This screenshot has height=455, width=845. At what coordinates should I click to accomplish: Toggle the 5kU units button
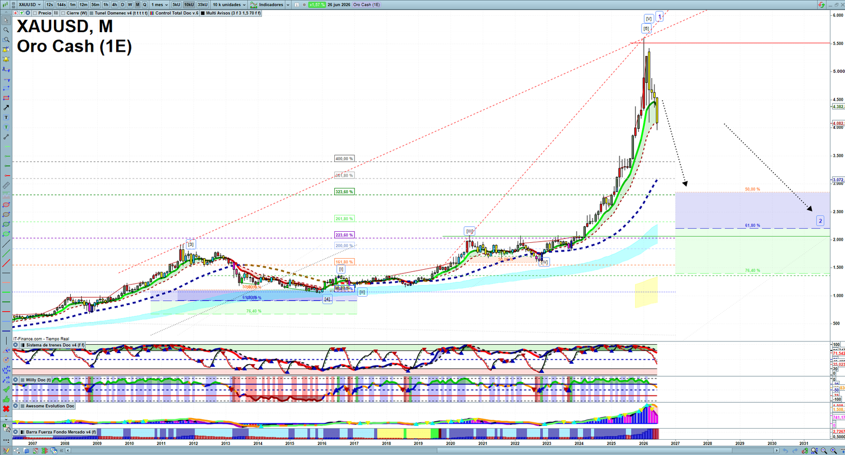point(176,5)
